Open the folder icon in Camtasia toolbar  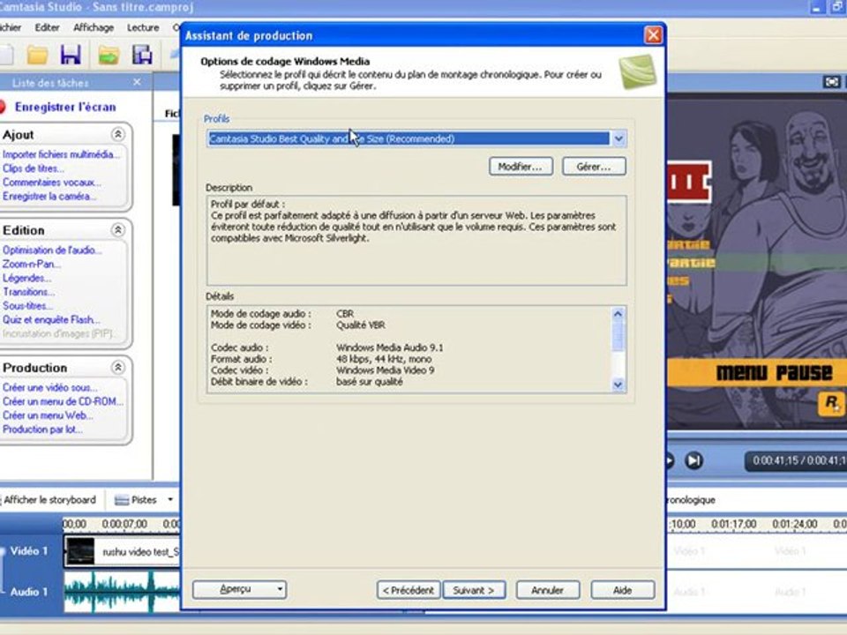37,55
